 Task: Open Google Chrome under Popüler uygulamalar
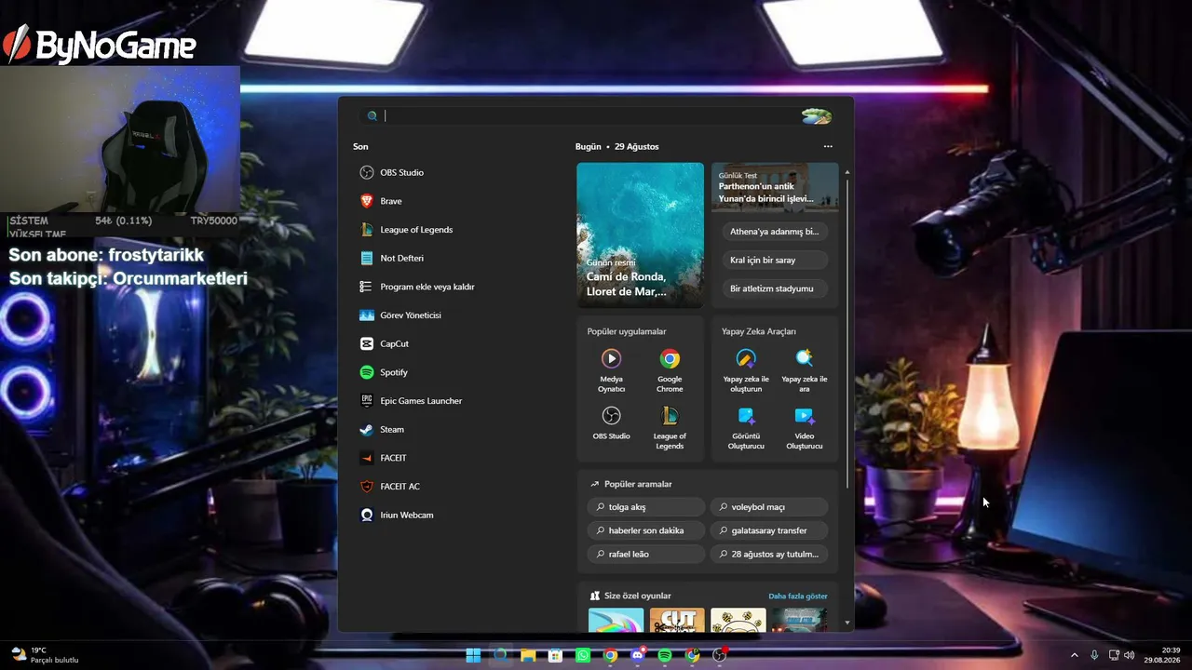pyautogui.click(x=670, y=369)
